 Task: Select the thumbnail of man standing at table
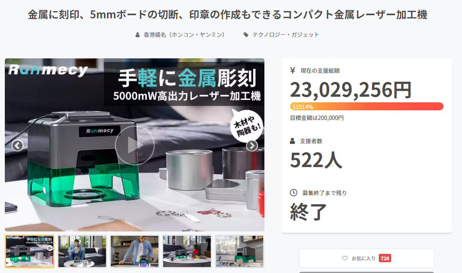click(134, 251)
